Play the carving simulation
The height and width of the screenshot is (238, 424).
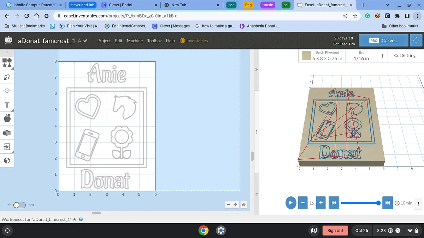point(291,203)
